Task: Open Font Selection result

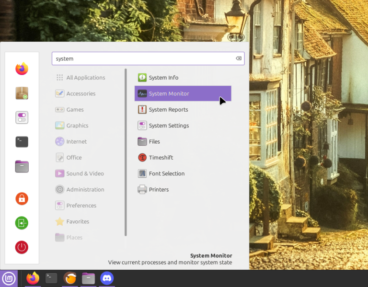Action: (183, 173)
